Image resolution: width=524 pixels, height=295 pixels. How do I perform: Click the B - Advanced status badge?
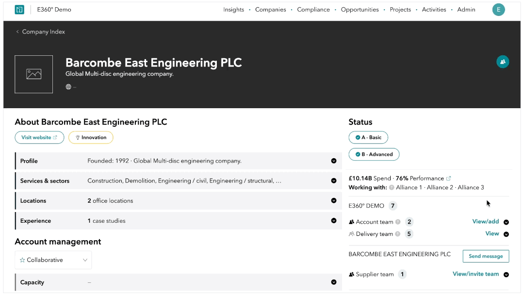tap(374, 154)
